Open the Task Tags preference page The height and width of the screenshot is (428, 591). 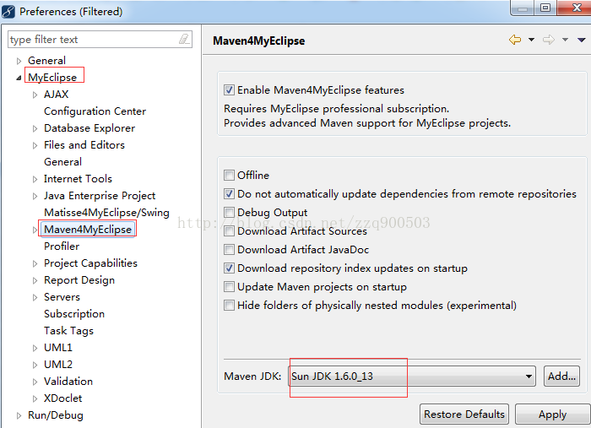[68, 331]
